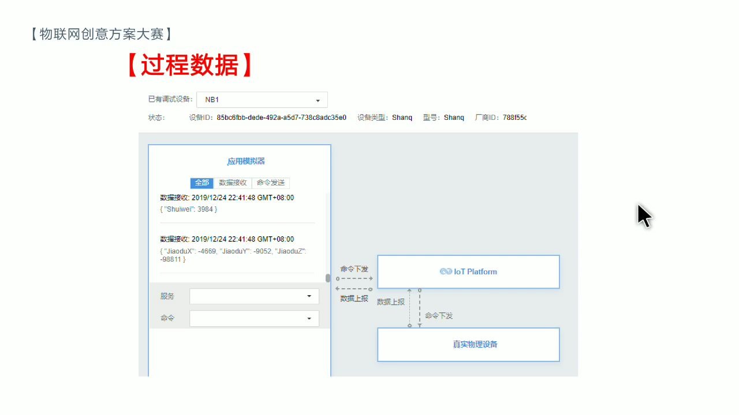739x415 pixels.
Task: Click the device ID 85bc6fbb-dede-492a value
Action: tap(282, 118)
